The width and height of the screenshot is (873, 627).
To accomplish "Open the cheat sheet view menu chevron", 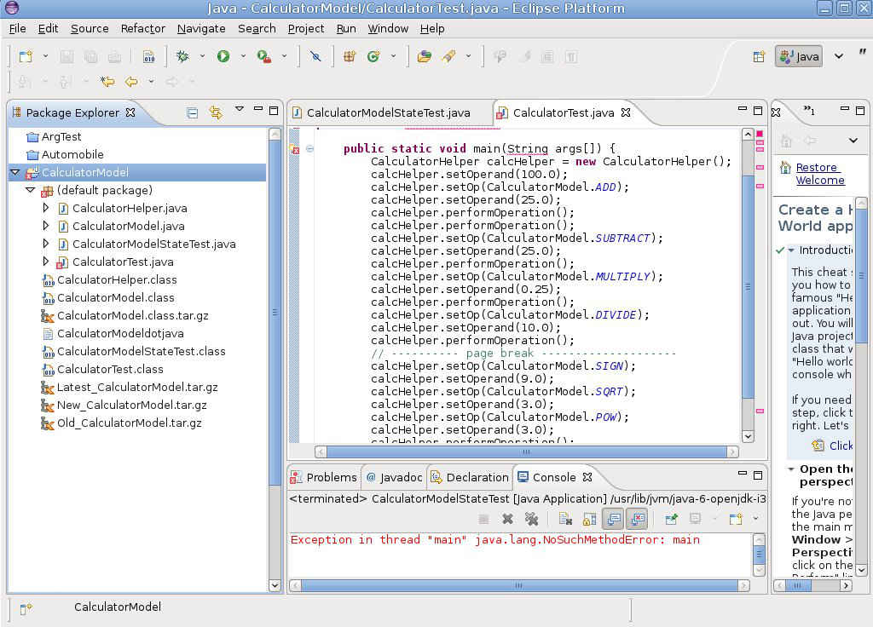I will 853,141.
